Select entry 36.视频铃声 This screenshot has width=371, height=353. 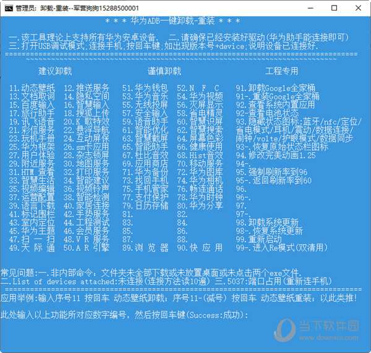click(x=87, y=189)
